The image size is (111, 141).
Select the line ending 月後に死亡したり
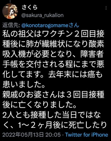55,124
